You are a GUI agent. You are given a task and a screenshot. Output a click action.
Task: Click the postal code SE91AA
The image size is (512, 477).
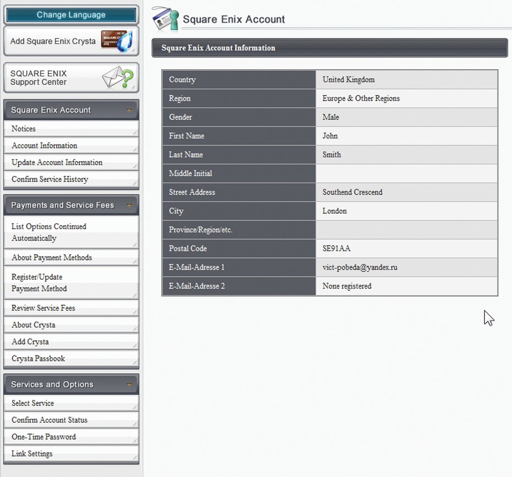(x=337, y=248)
